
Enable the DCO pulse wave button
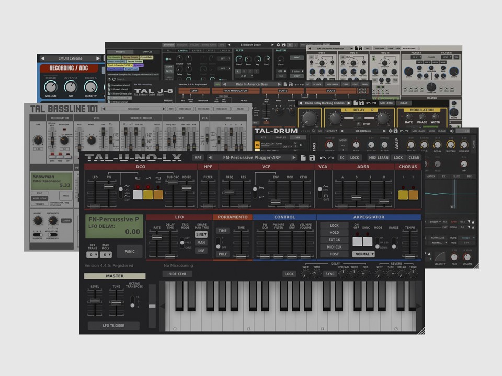tap(138, 194)
